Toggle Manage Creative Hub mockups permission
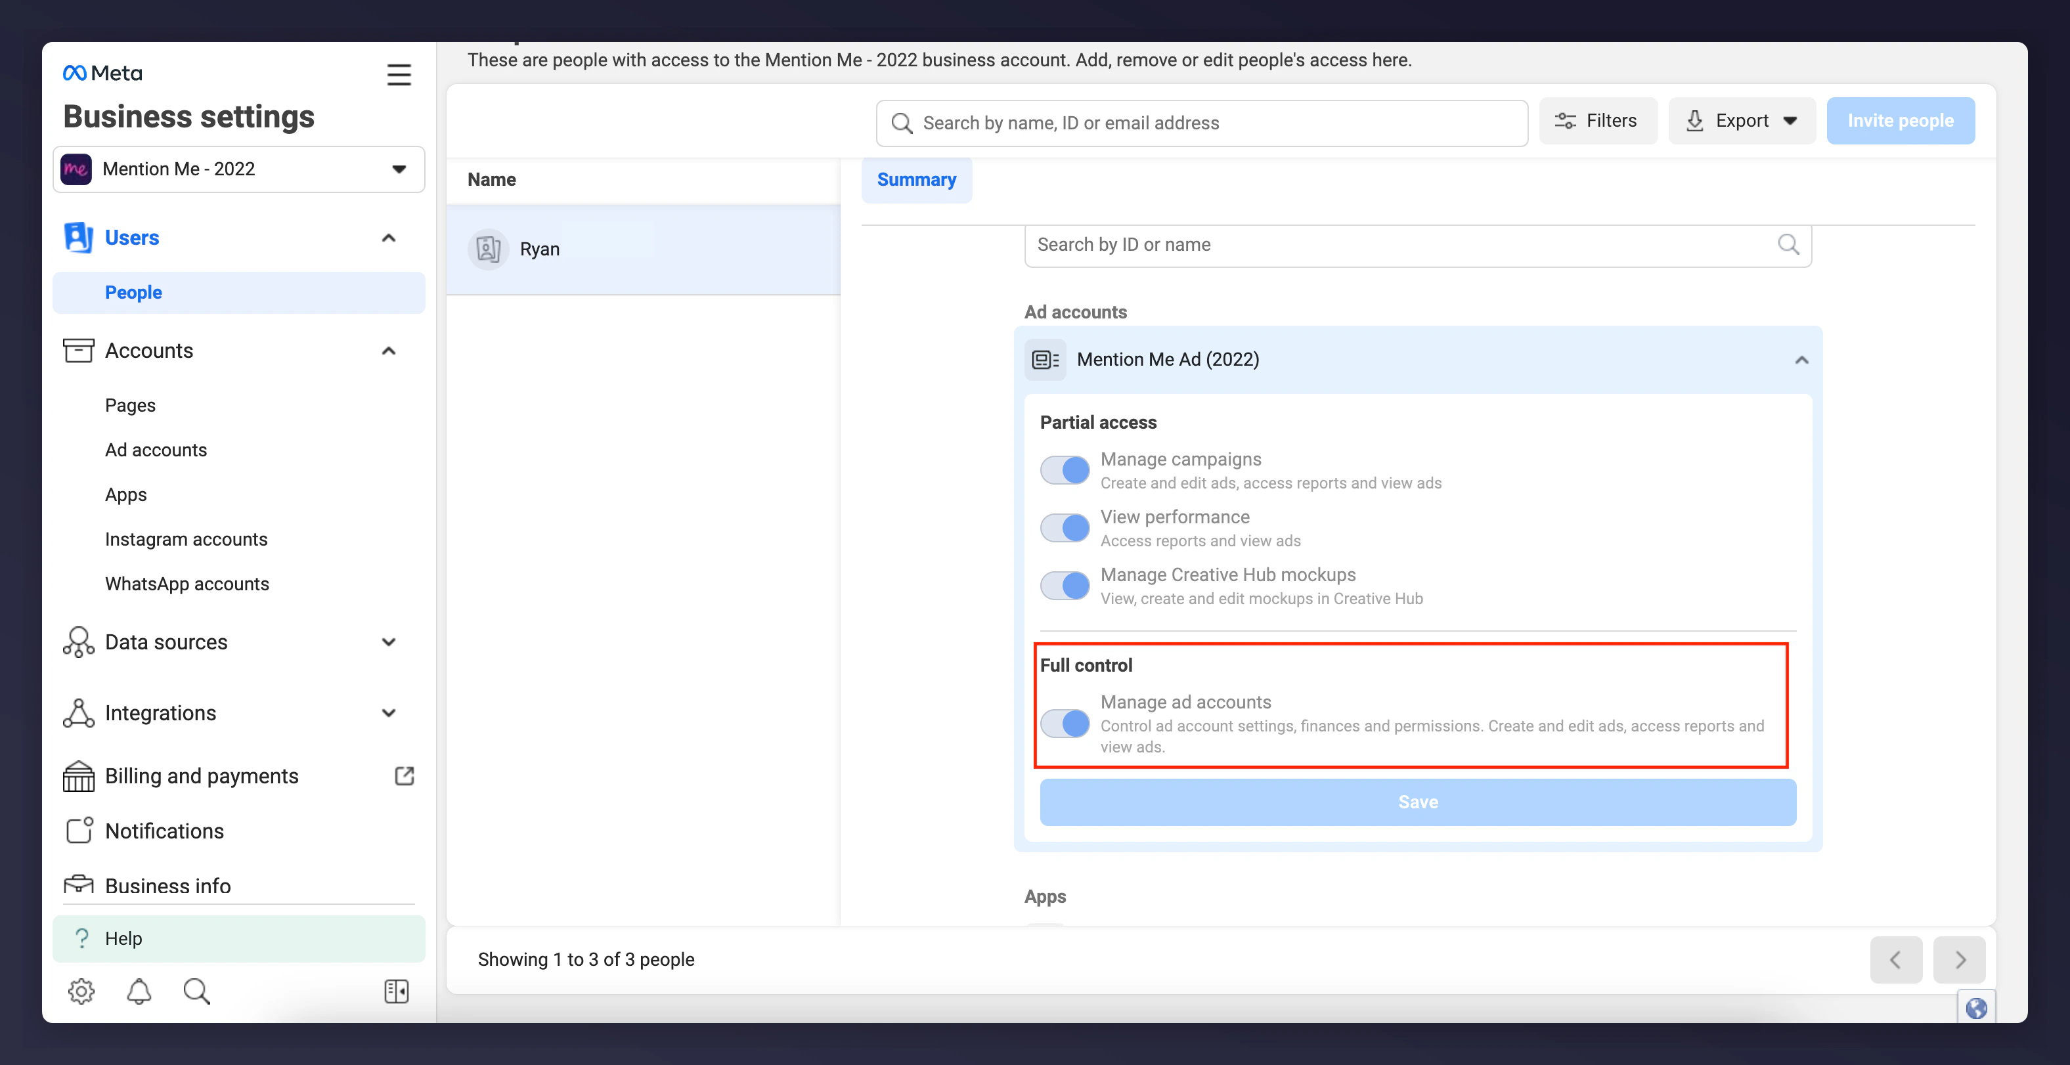This screenshot has height=1065, width=2070. tap(1065, 586)
